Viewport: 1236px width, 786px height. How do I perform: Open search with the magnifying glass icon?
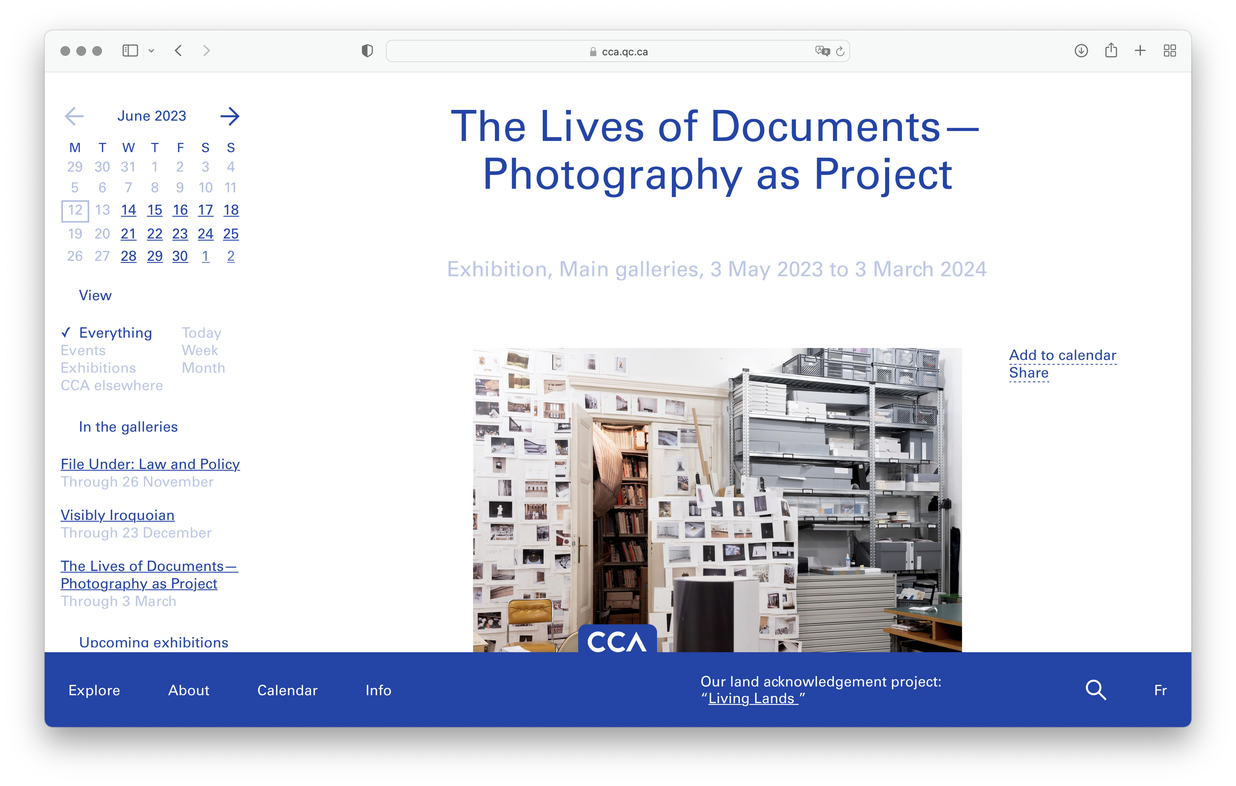point(1095,690)
